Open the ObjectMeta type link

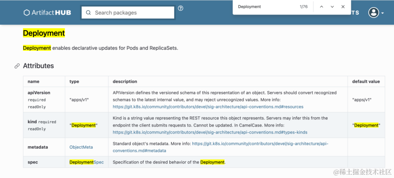(81, 147)
